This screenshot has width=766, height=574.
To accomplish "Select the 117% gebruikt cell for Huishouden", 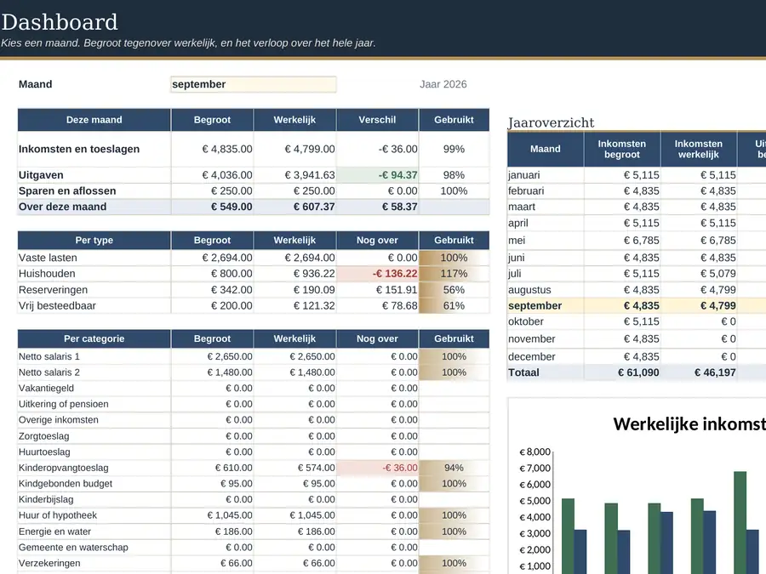I will point(454,274).
